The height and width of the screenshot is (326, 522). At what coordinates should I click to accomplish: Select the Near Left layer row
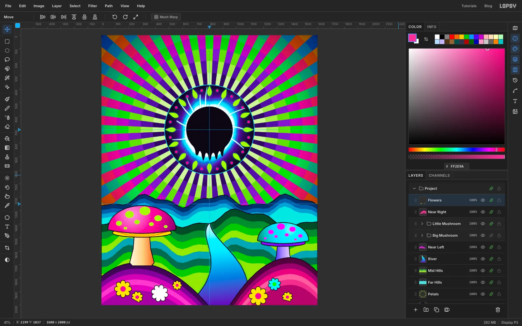point(457,247)
